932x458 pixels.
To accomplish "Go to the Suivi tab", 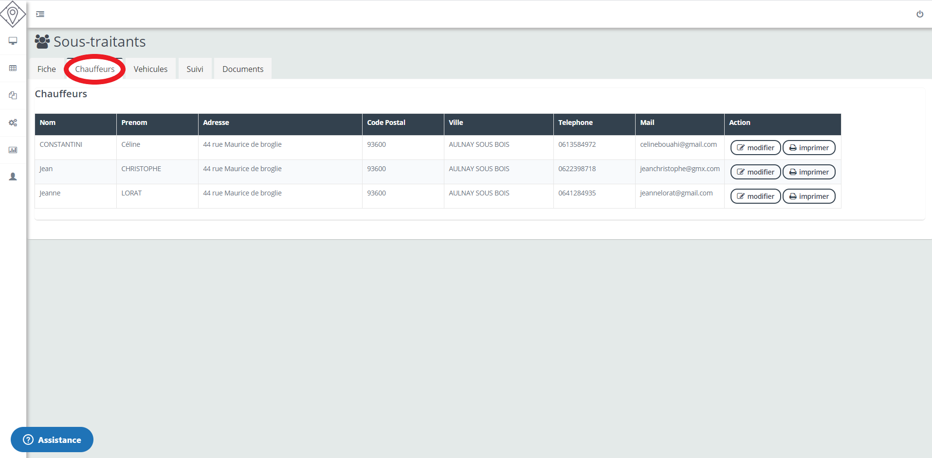I will (x=195, y=69).
